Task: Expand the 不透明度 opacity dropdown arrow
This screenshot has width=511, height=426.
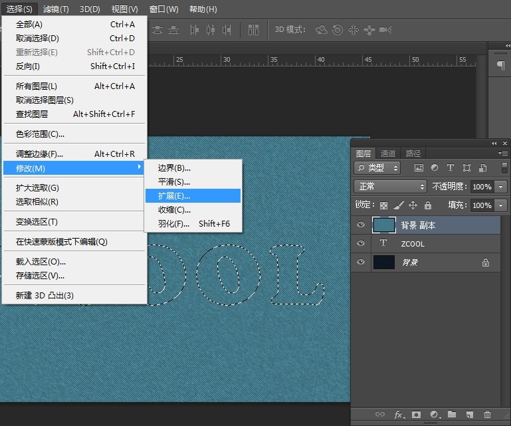Action: pyautogui.click(x=501, y=187)
